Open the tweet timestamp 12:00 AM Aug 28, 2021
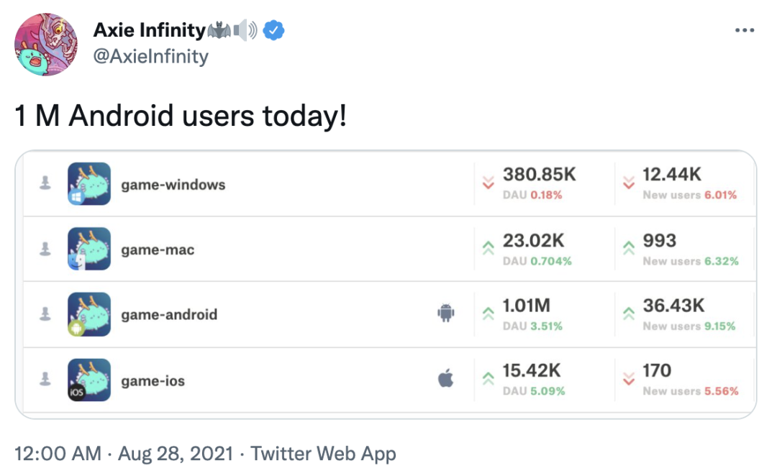Viewport: 777px width, 476px height. tap(124, 453)
